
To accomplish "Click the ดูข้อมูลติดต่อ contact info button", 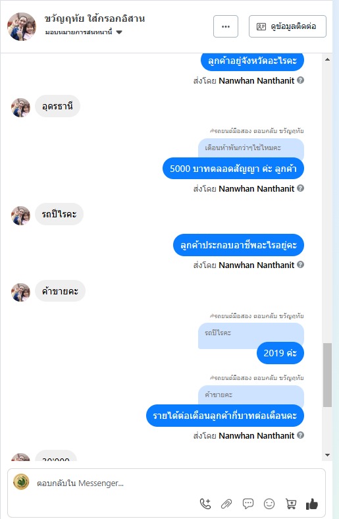I will point(288,26).
